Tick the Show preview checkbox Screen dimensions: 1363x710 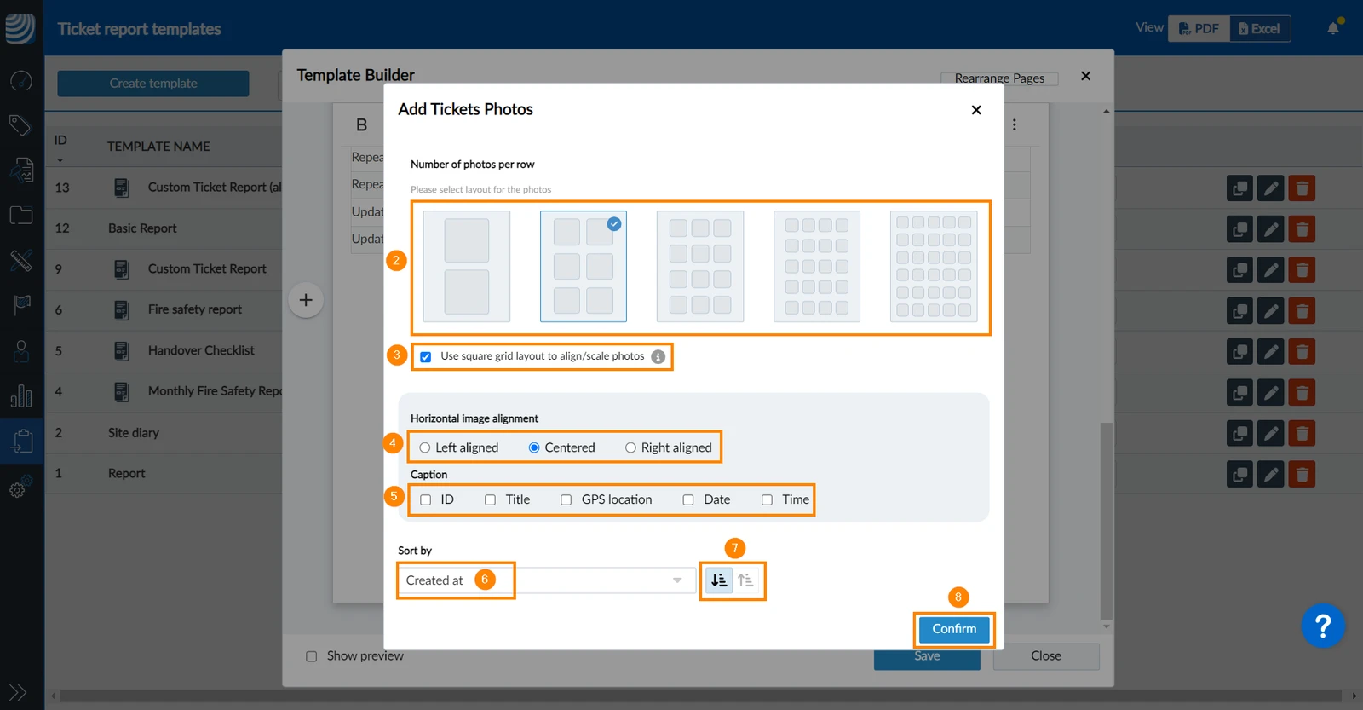[311, 656]
